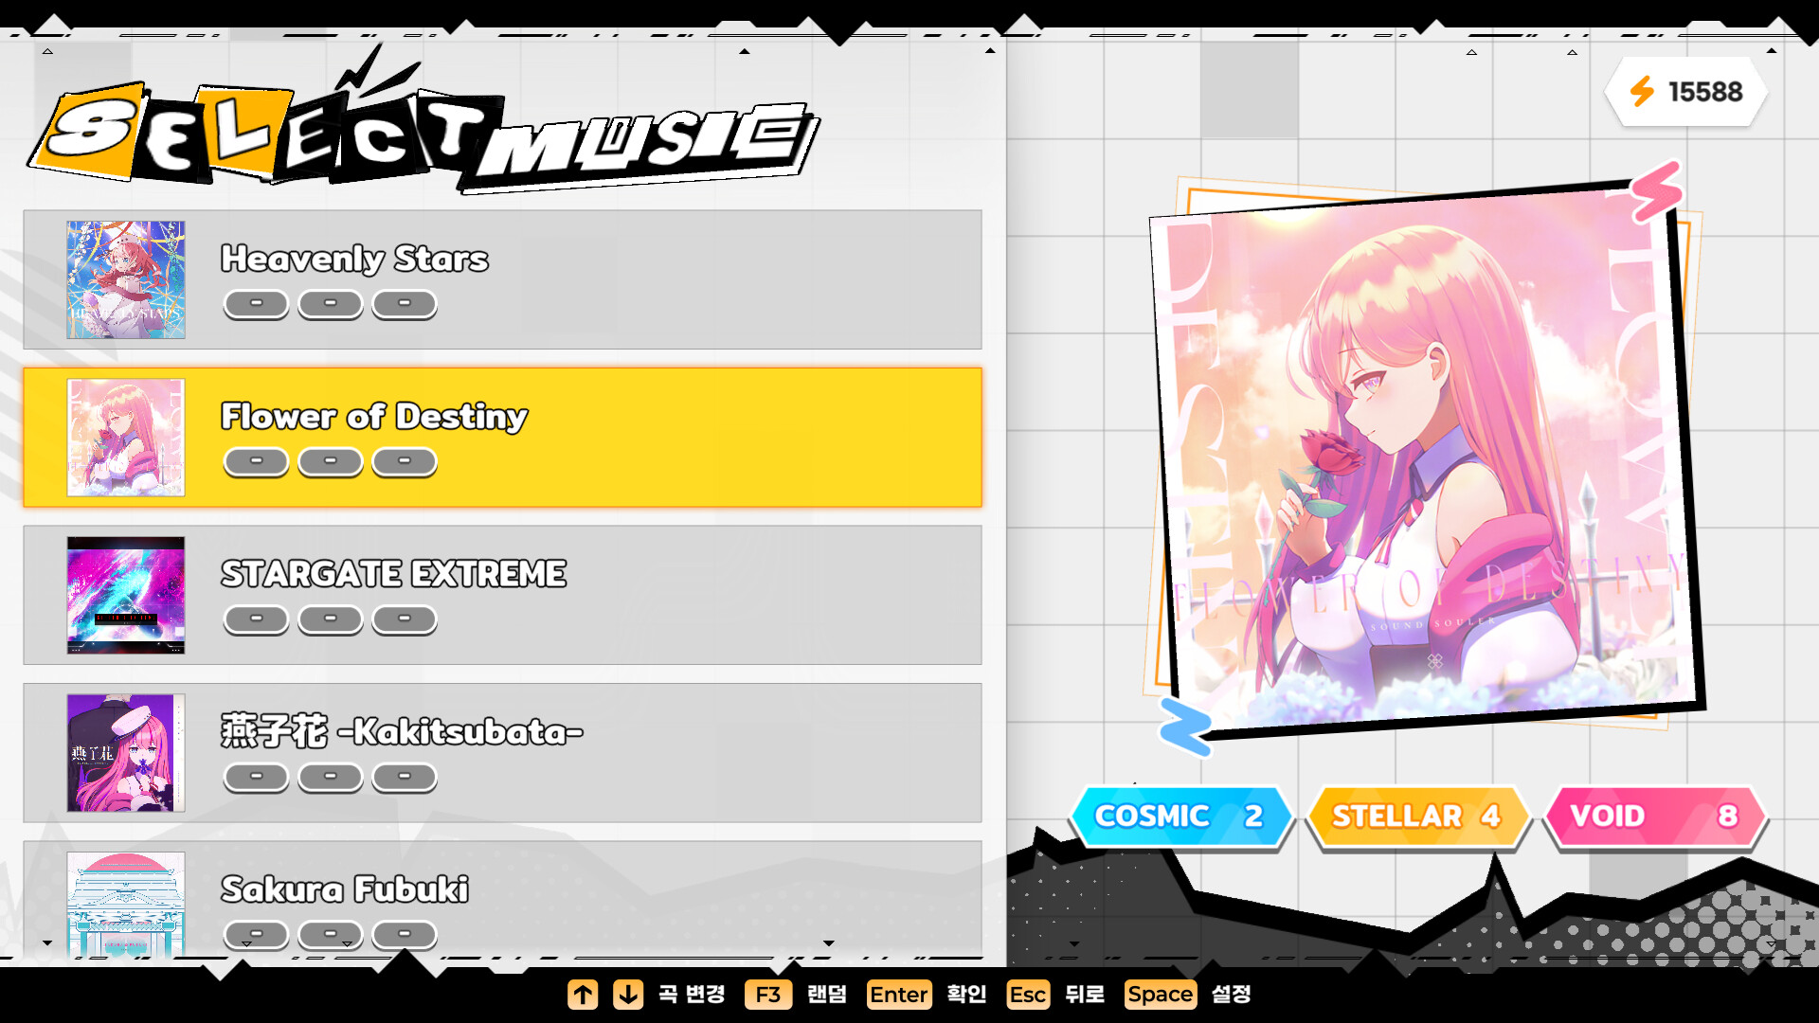The width and height of the screenshot is (1819, 1023).
Task: Choose the STARGATE EXTREME song
Action: pos(503,596)
